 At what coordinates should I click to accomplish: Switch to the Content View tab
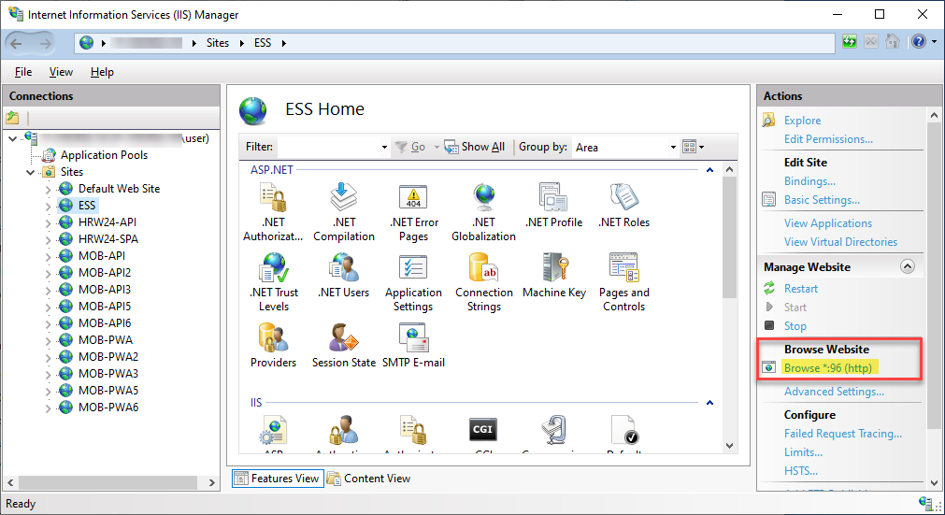[369, 479]
